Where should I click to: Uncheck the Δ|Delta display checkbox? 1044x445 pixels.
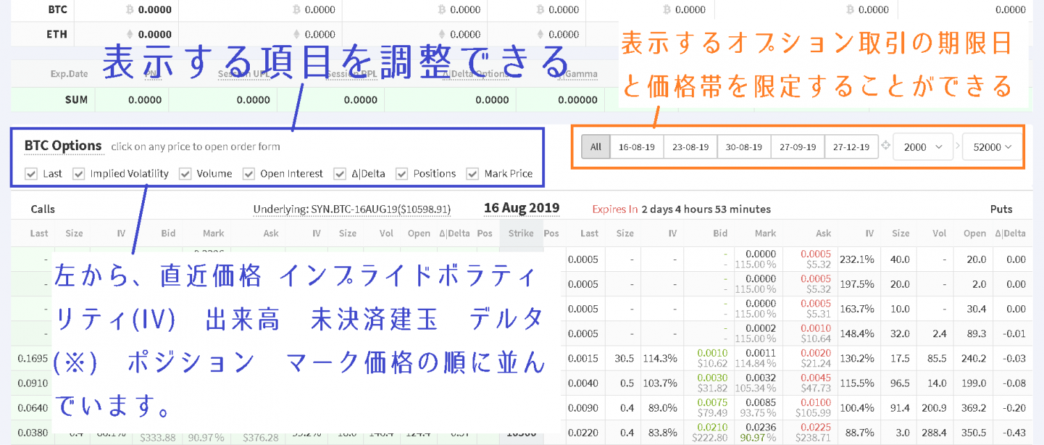tap(340, 174)
